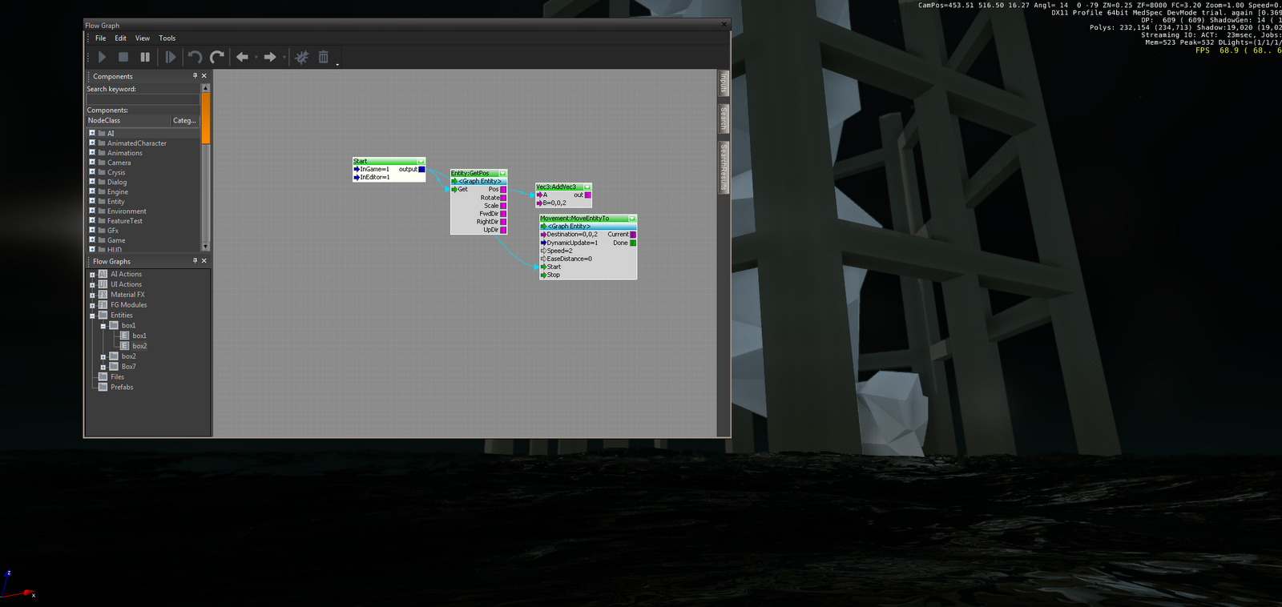Screen dimensions: 1282x607
Task: Click the Search keyword input field
Action: point(143,99)
